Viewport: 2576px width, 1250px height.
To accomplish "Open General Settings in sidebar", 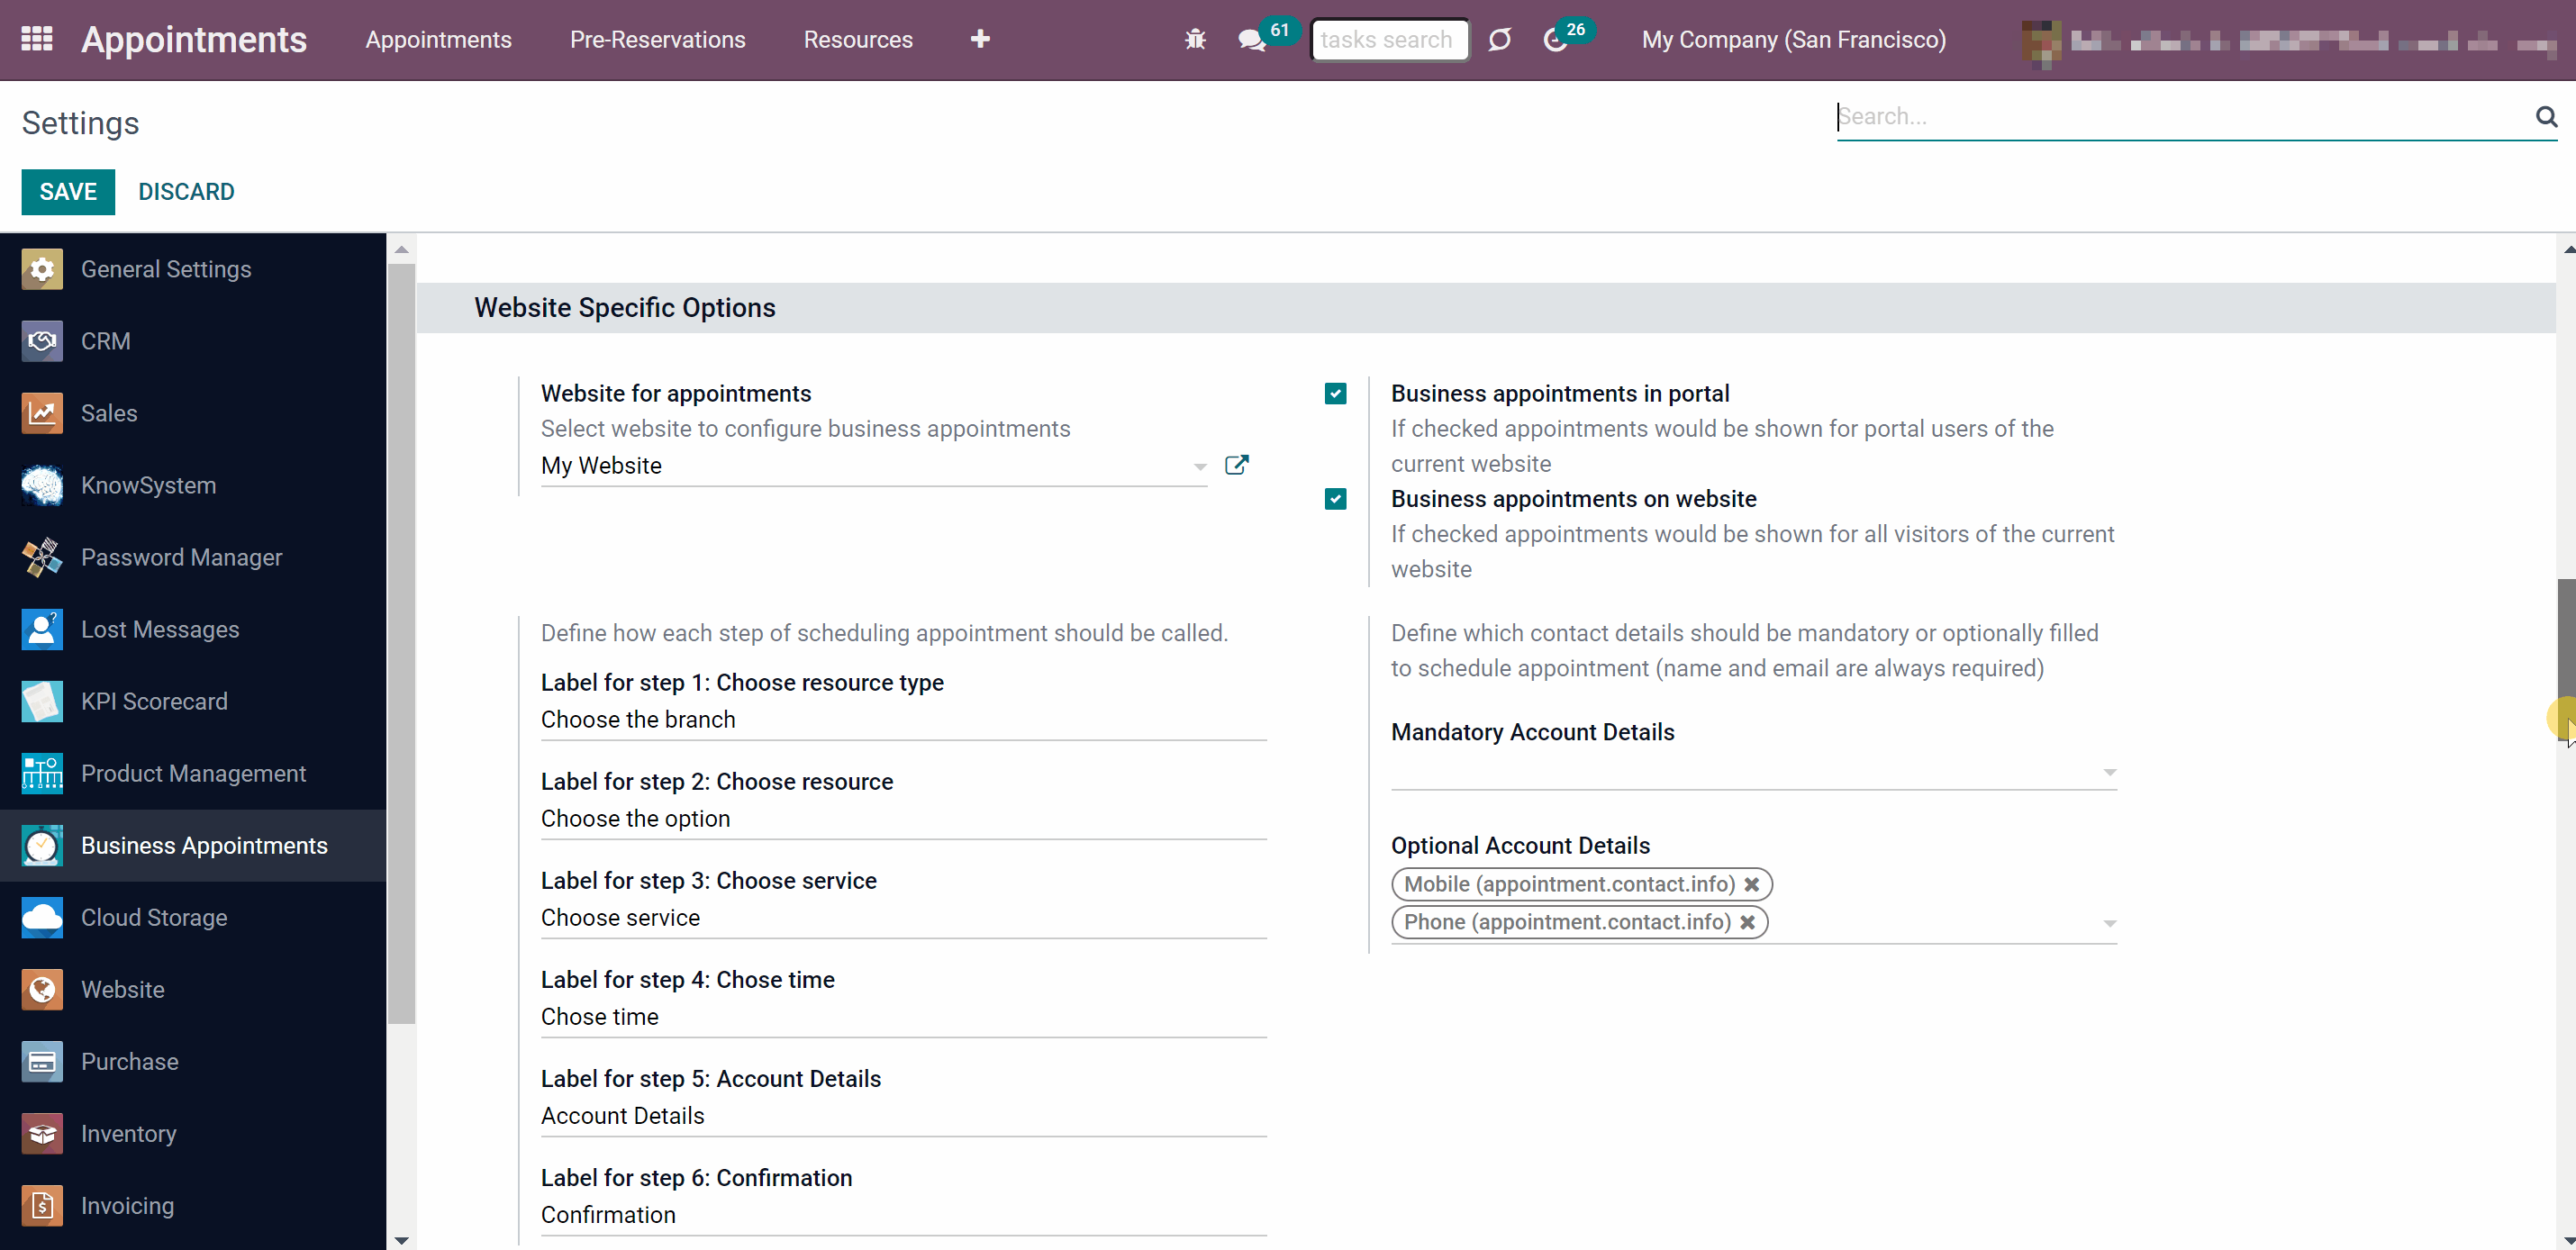I will click(193, 269).
